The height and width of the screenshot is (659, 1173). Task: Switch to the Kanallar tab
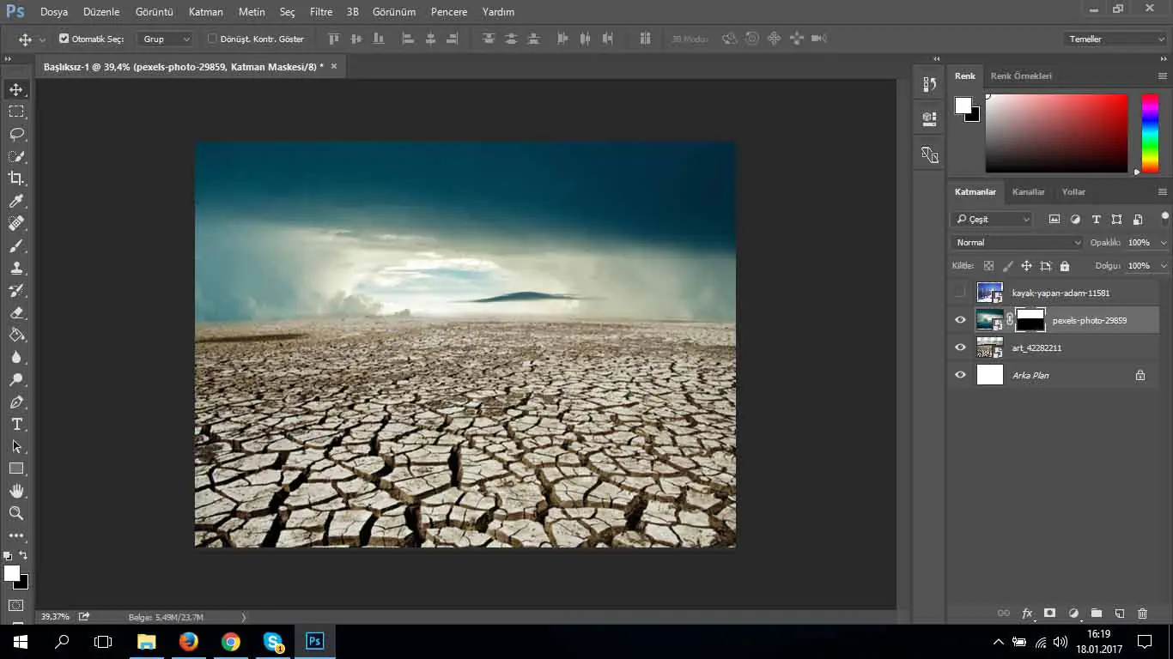coord(1028,192)
